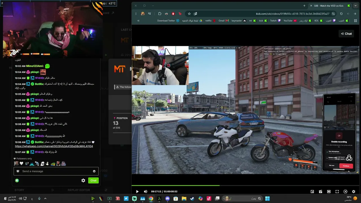The image size is (361, 203).
Task: Click the red Tp extension icon
Action: click(180, 14)
